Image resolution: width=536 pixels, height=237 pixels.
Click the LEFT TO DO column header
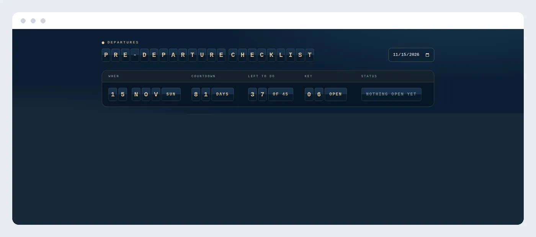(261, 76)
